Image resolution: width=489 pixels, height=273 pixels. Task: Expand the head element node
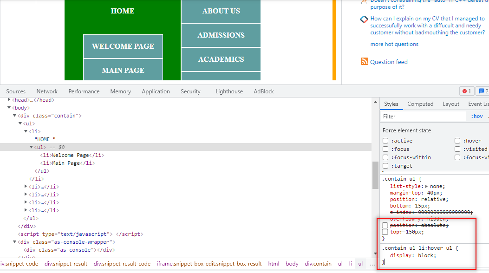[9, 100]
